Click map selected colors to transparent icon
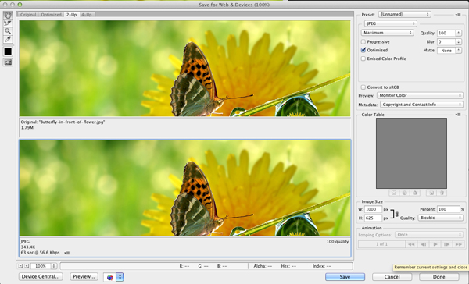469x284 pixels. point(394,193)
